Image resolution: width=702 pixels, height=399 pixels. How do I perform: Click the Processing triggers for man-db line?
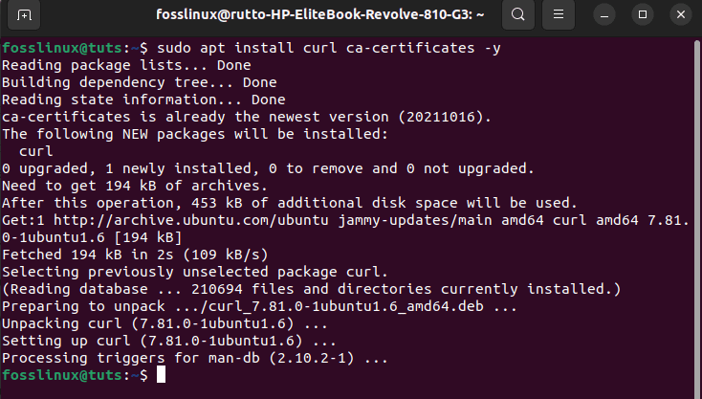pyautogui.click(x=195, y=358)
